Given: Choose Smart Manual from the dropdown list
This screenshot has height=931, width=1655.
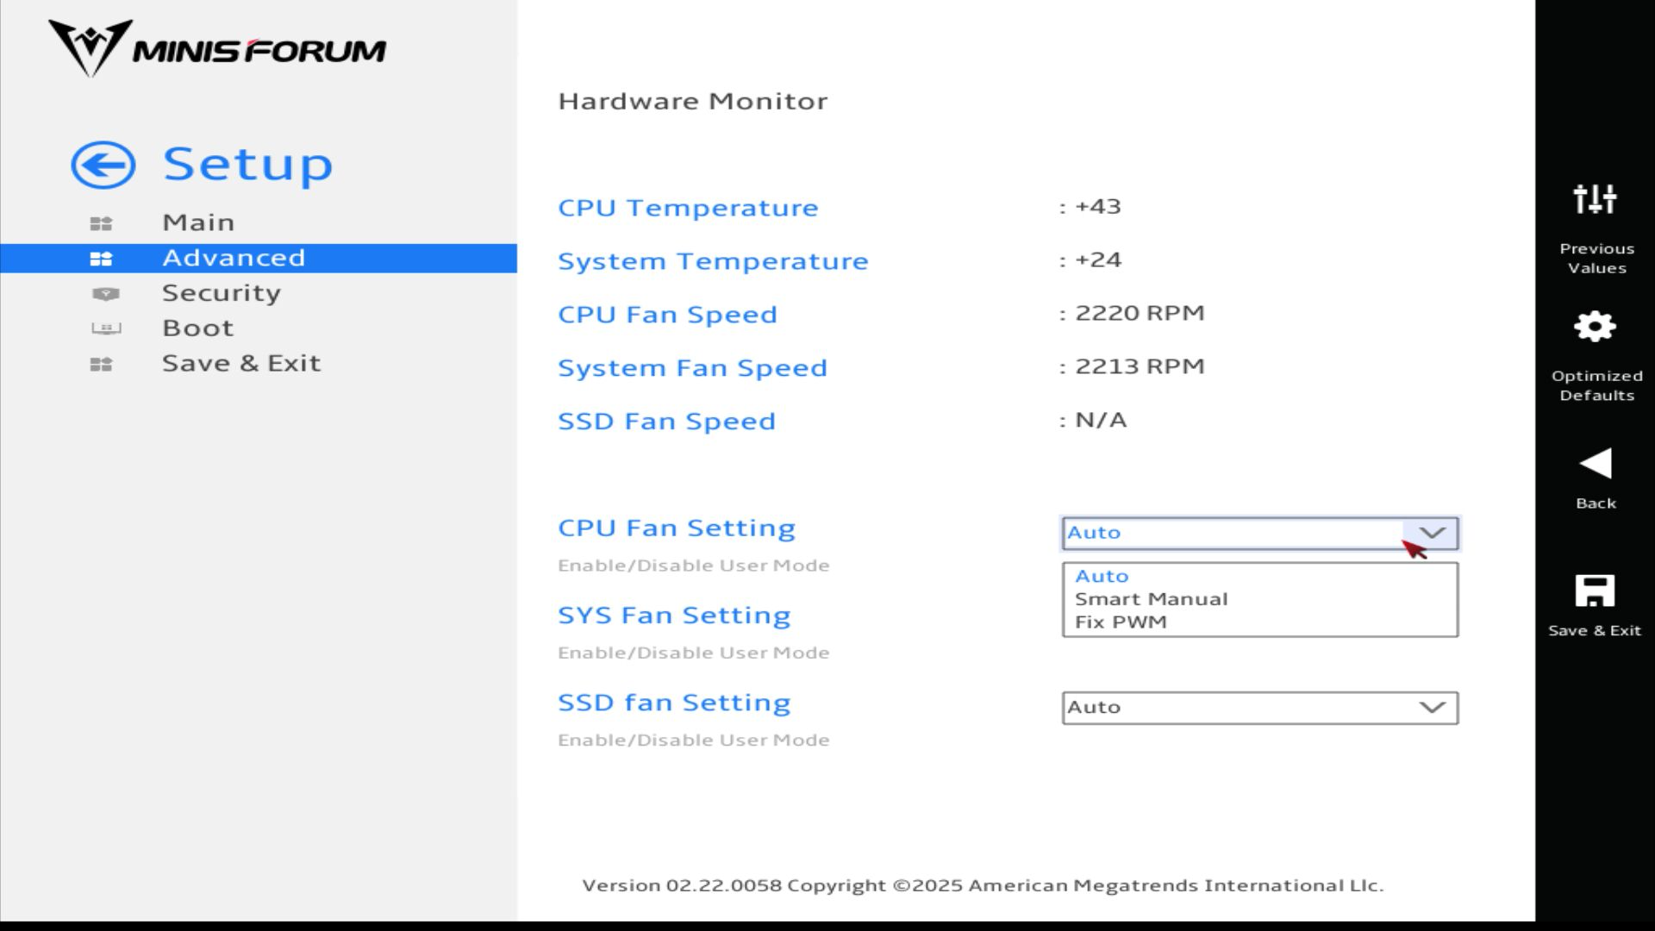Looking at the screenshot, I should pos(1151,599).
